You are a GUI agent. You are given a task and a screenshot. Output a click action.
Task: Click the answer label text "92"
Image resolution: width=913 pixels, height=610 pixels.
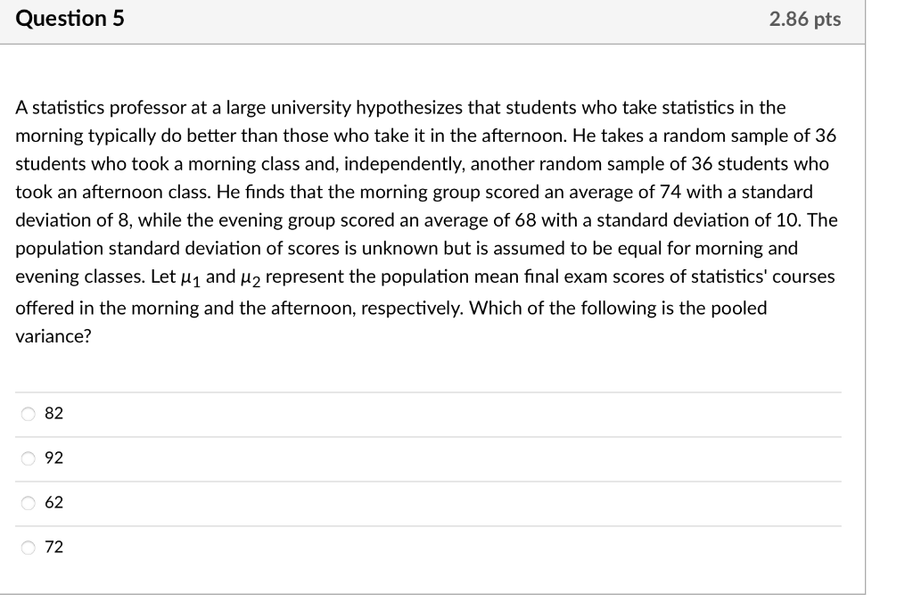(x=54, y=458)
